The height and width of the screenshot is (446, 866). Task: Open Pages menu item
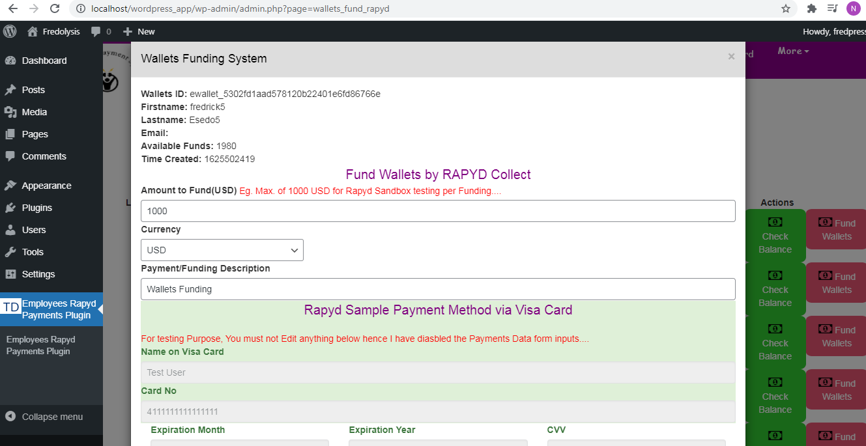coord(51,134)
